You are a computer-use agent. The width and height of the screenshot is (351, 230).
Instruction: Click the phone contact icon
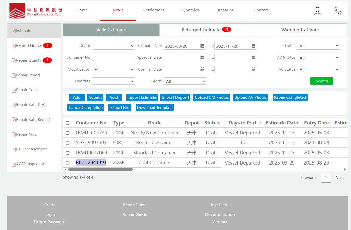point(338,11)
